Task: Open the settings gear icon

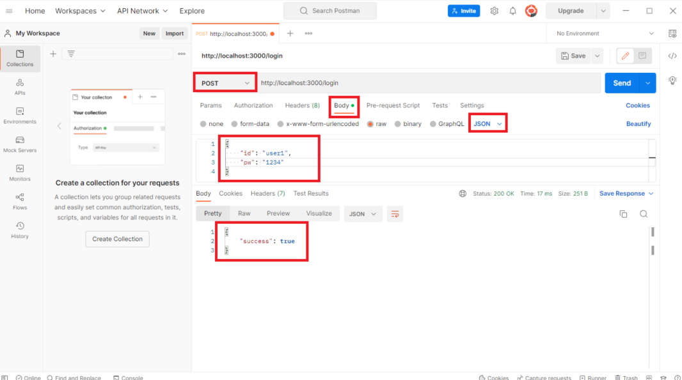Action: 494,11
